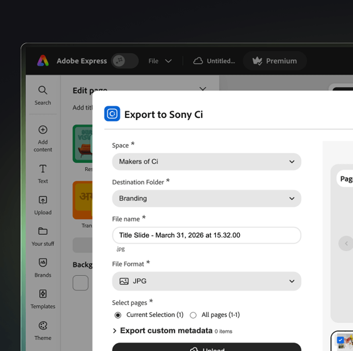Toggle the switch beside Adobe Express title

[125, 61]
